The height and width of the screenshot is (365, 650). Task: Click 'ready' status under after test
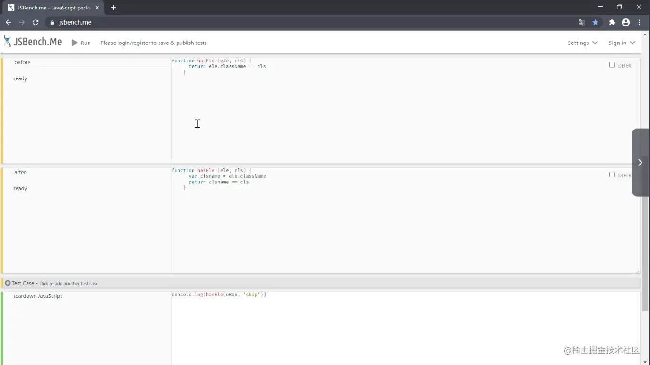coord(20,188)
